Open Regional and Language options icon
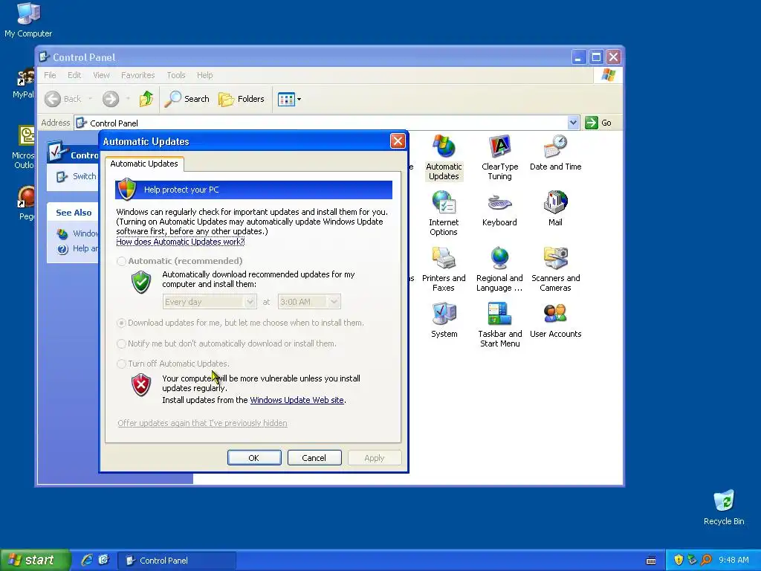Viewport: 761px width, 571px height. 499,269
